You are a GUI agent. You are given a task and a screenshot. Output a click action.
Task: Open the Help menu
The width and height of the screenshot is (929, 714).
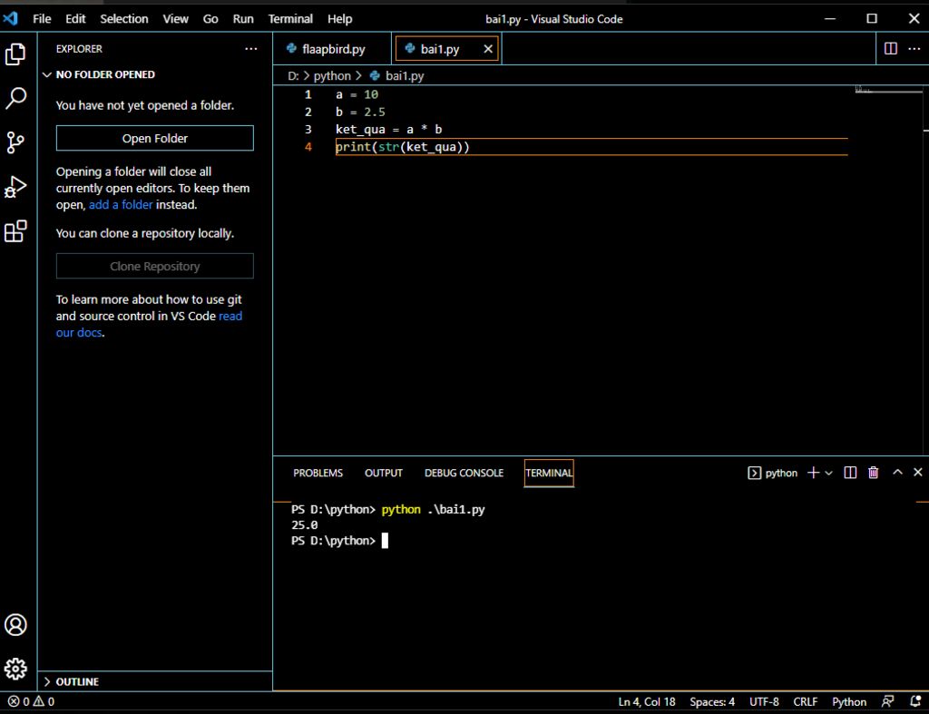[339, 19]
